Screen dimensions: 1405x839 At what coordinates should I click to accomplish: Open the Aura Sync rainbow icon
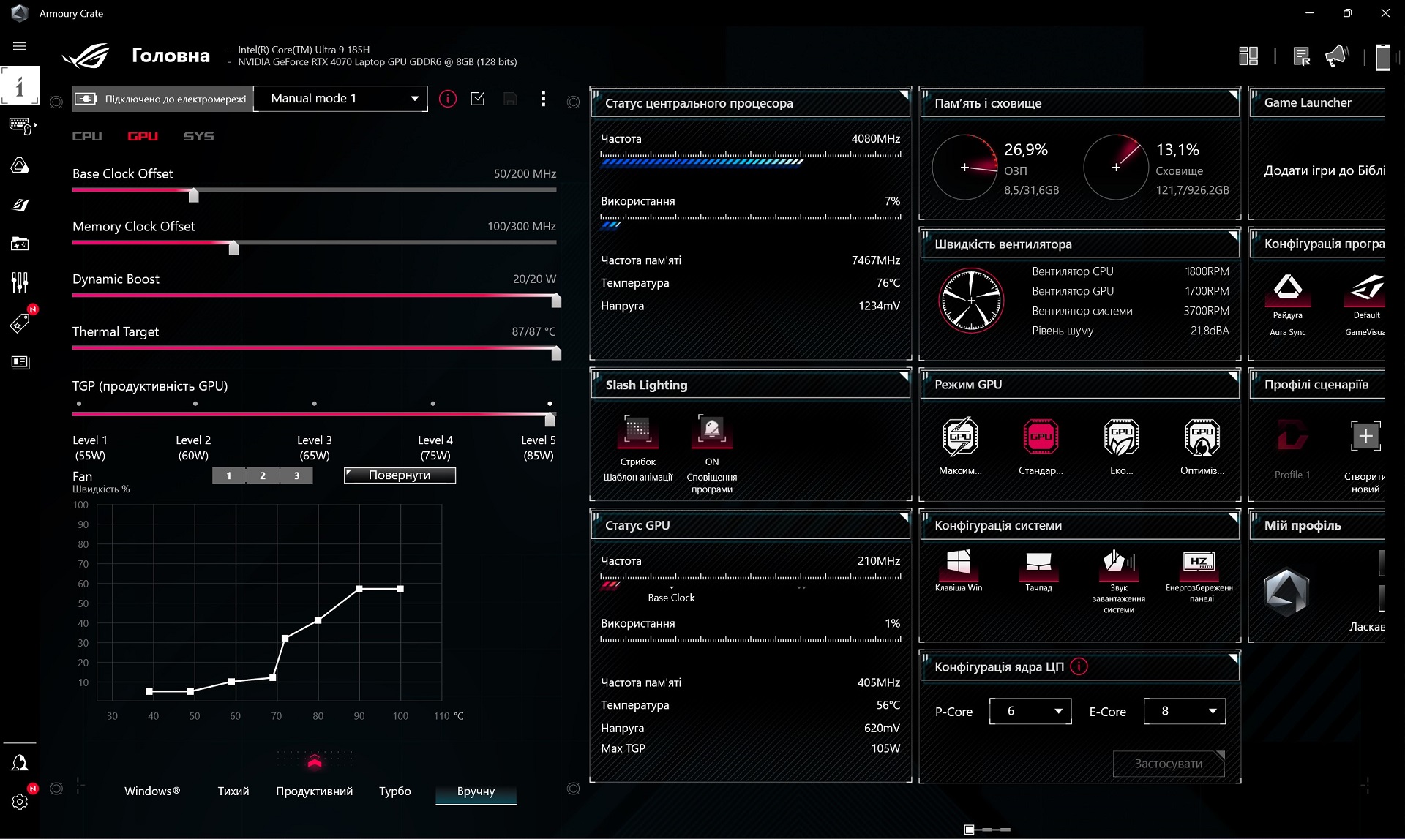(1287, 287)
